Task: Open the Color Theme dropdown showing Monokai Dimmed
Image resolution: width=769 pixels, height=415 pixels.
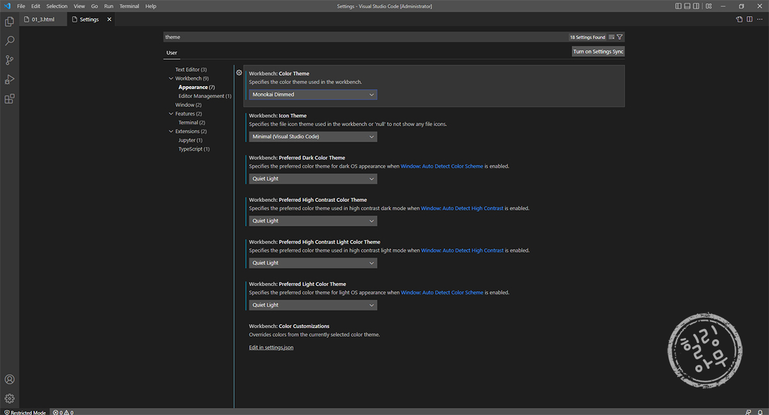Action: (313, 94)
